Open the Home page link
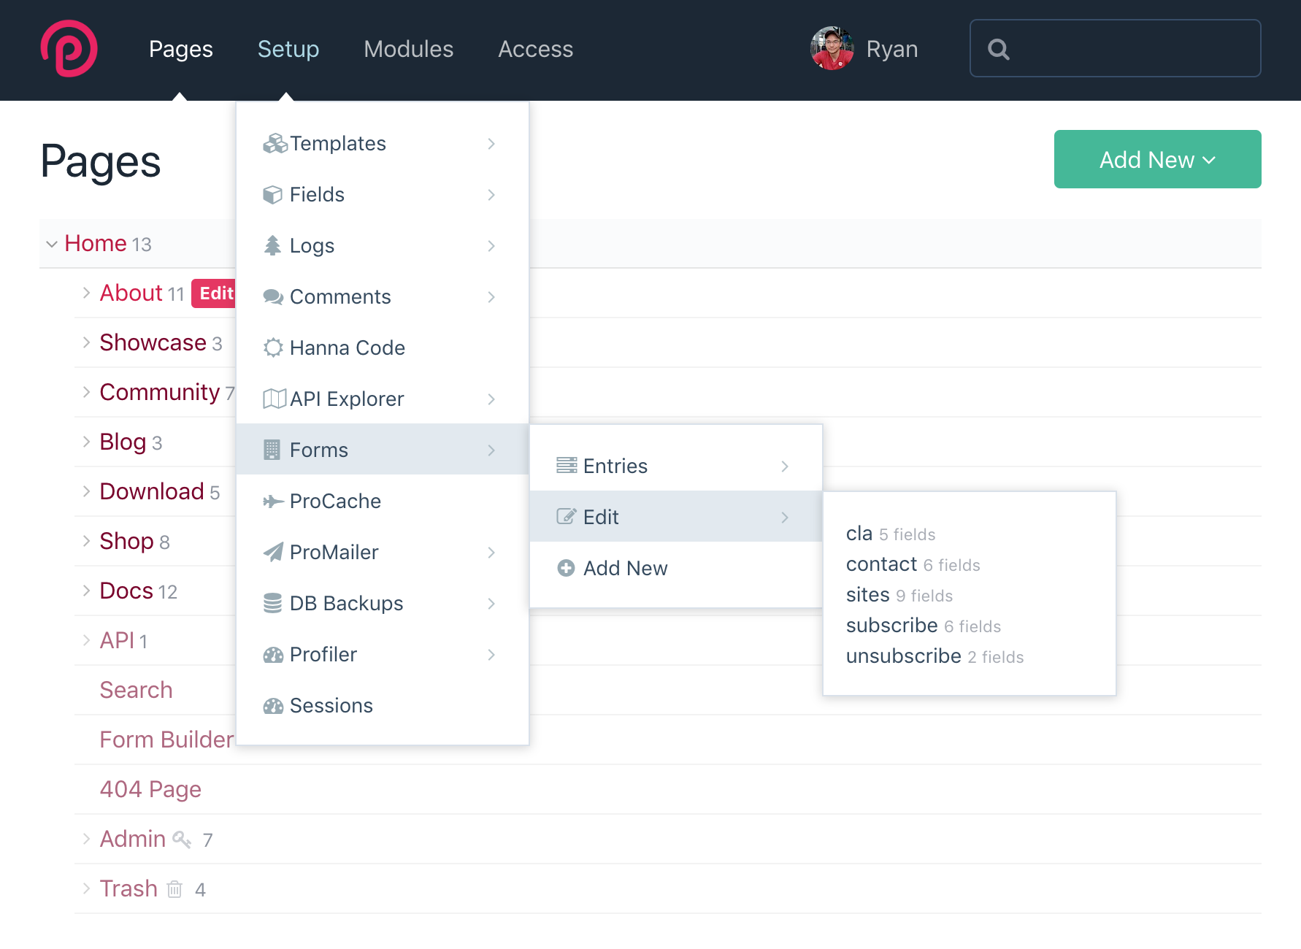Image resolution: width=1301 pixels, height=949 pixels. (x=96, y=243)
